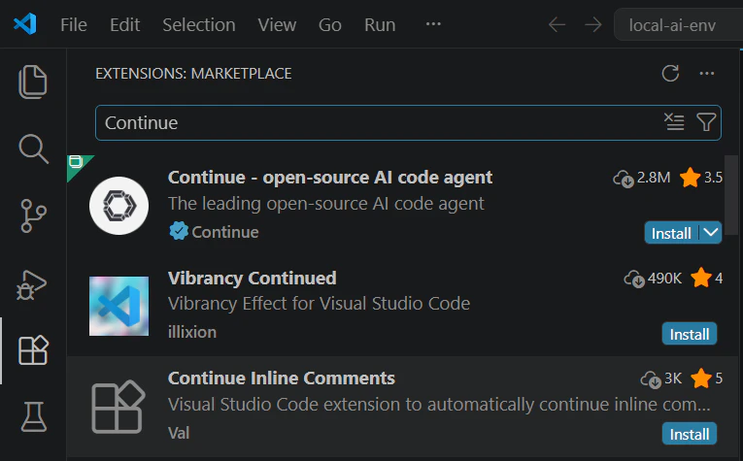Click the '2.8M' download count
Image resolution: width=743 pixels, height=461 pixels.
coord(654,178)
